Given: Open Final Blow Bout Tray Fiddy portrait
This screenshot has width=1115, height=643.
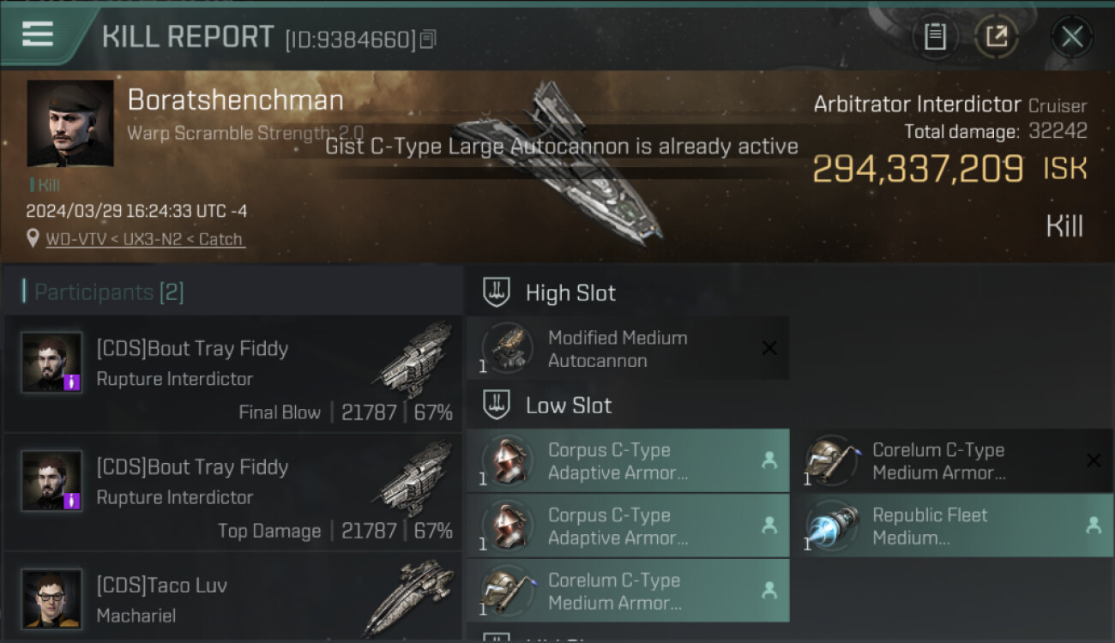Looking at the screenshot, I should click(52, 363).
